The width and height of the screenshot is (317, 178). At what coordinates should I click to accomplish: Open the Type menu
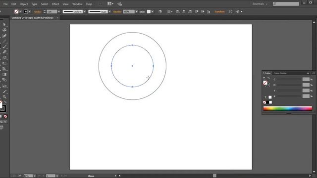34,4
